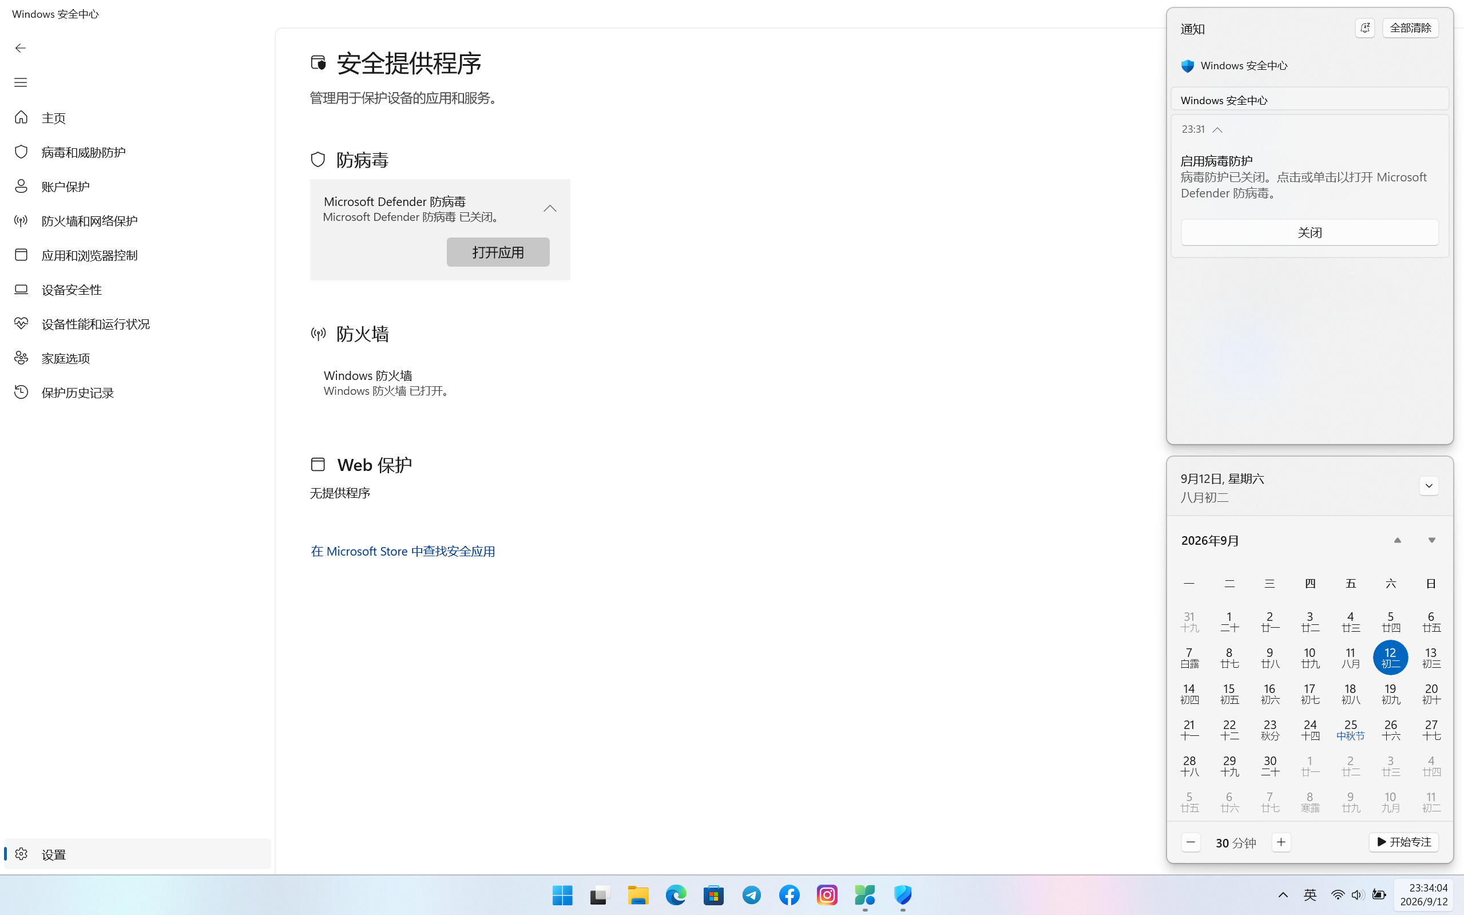Image resolution: width=1464 pixels, height=915 pixels.
Task: Open Instagram from taskbar
Action: (827, 895)
